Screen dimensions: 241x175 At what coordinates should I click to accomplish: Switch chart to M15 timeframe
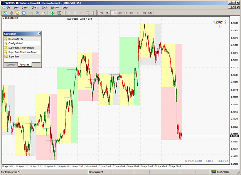[x=113, y=13]
